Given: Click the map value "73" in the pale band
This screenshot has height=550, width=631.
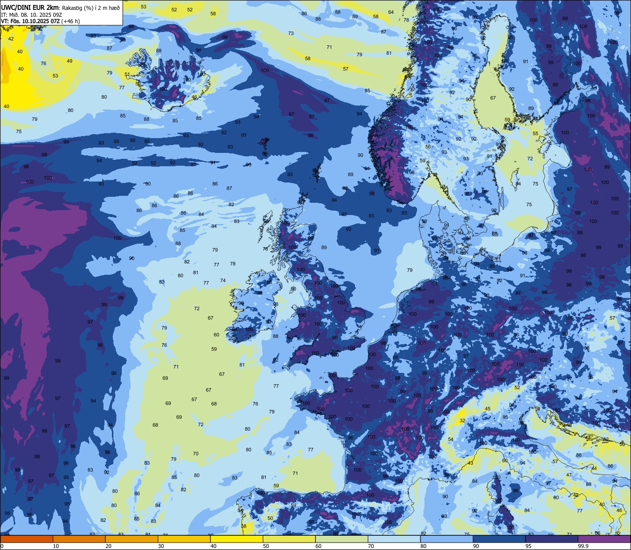Looking at the screenshot, I should click(x=291, y=33).
